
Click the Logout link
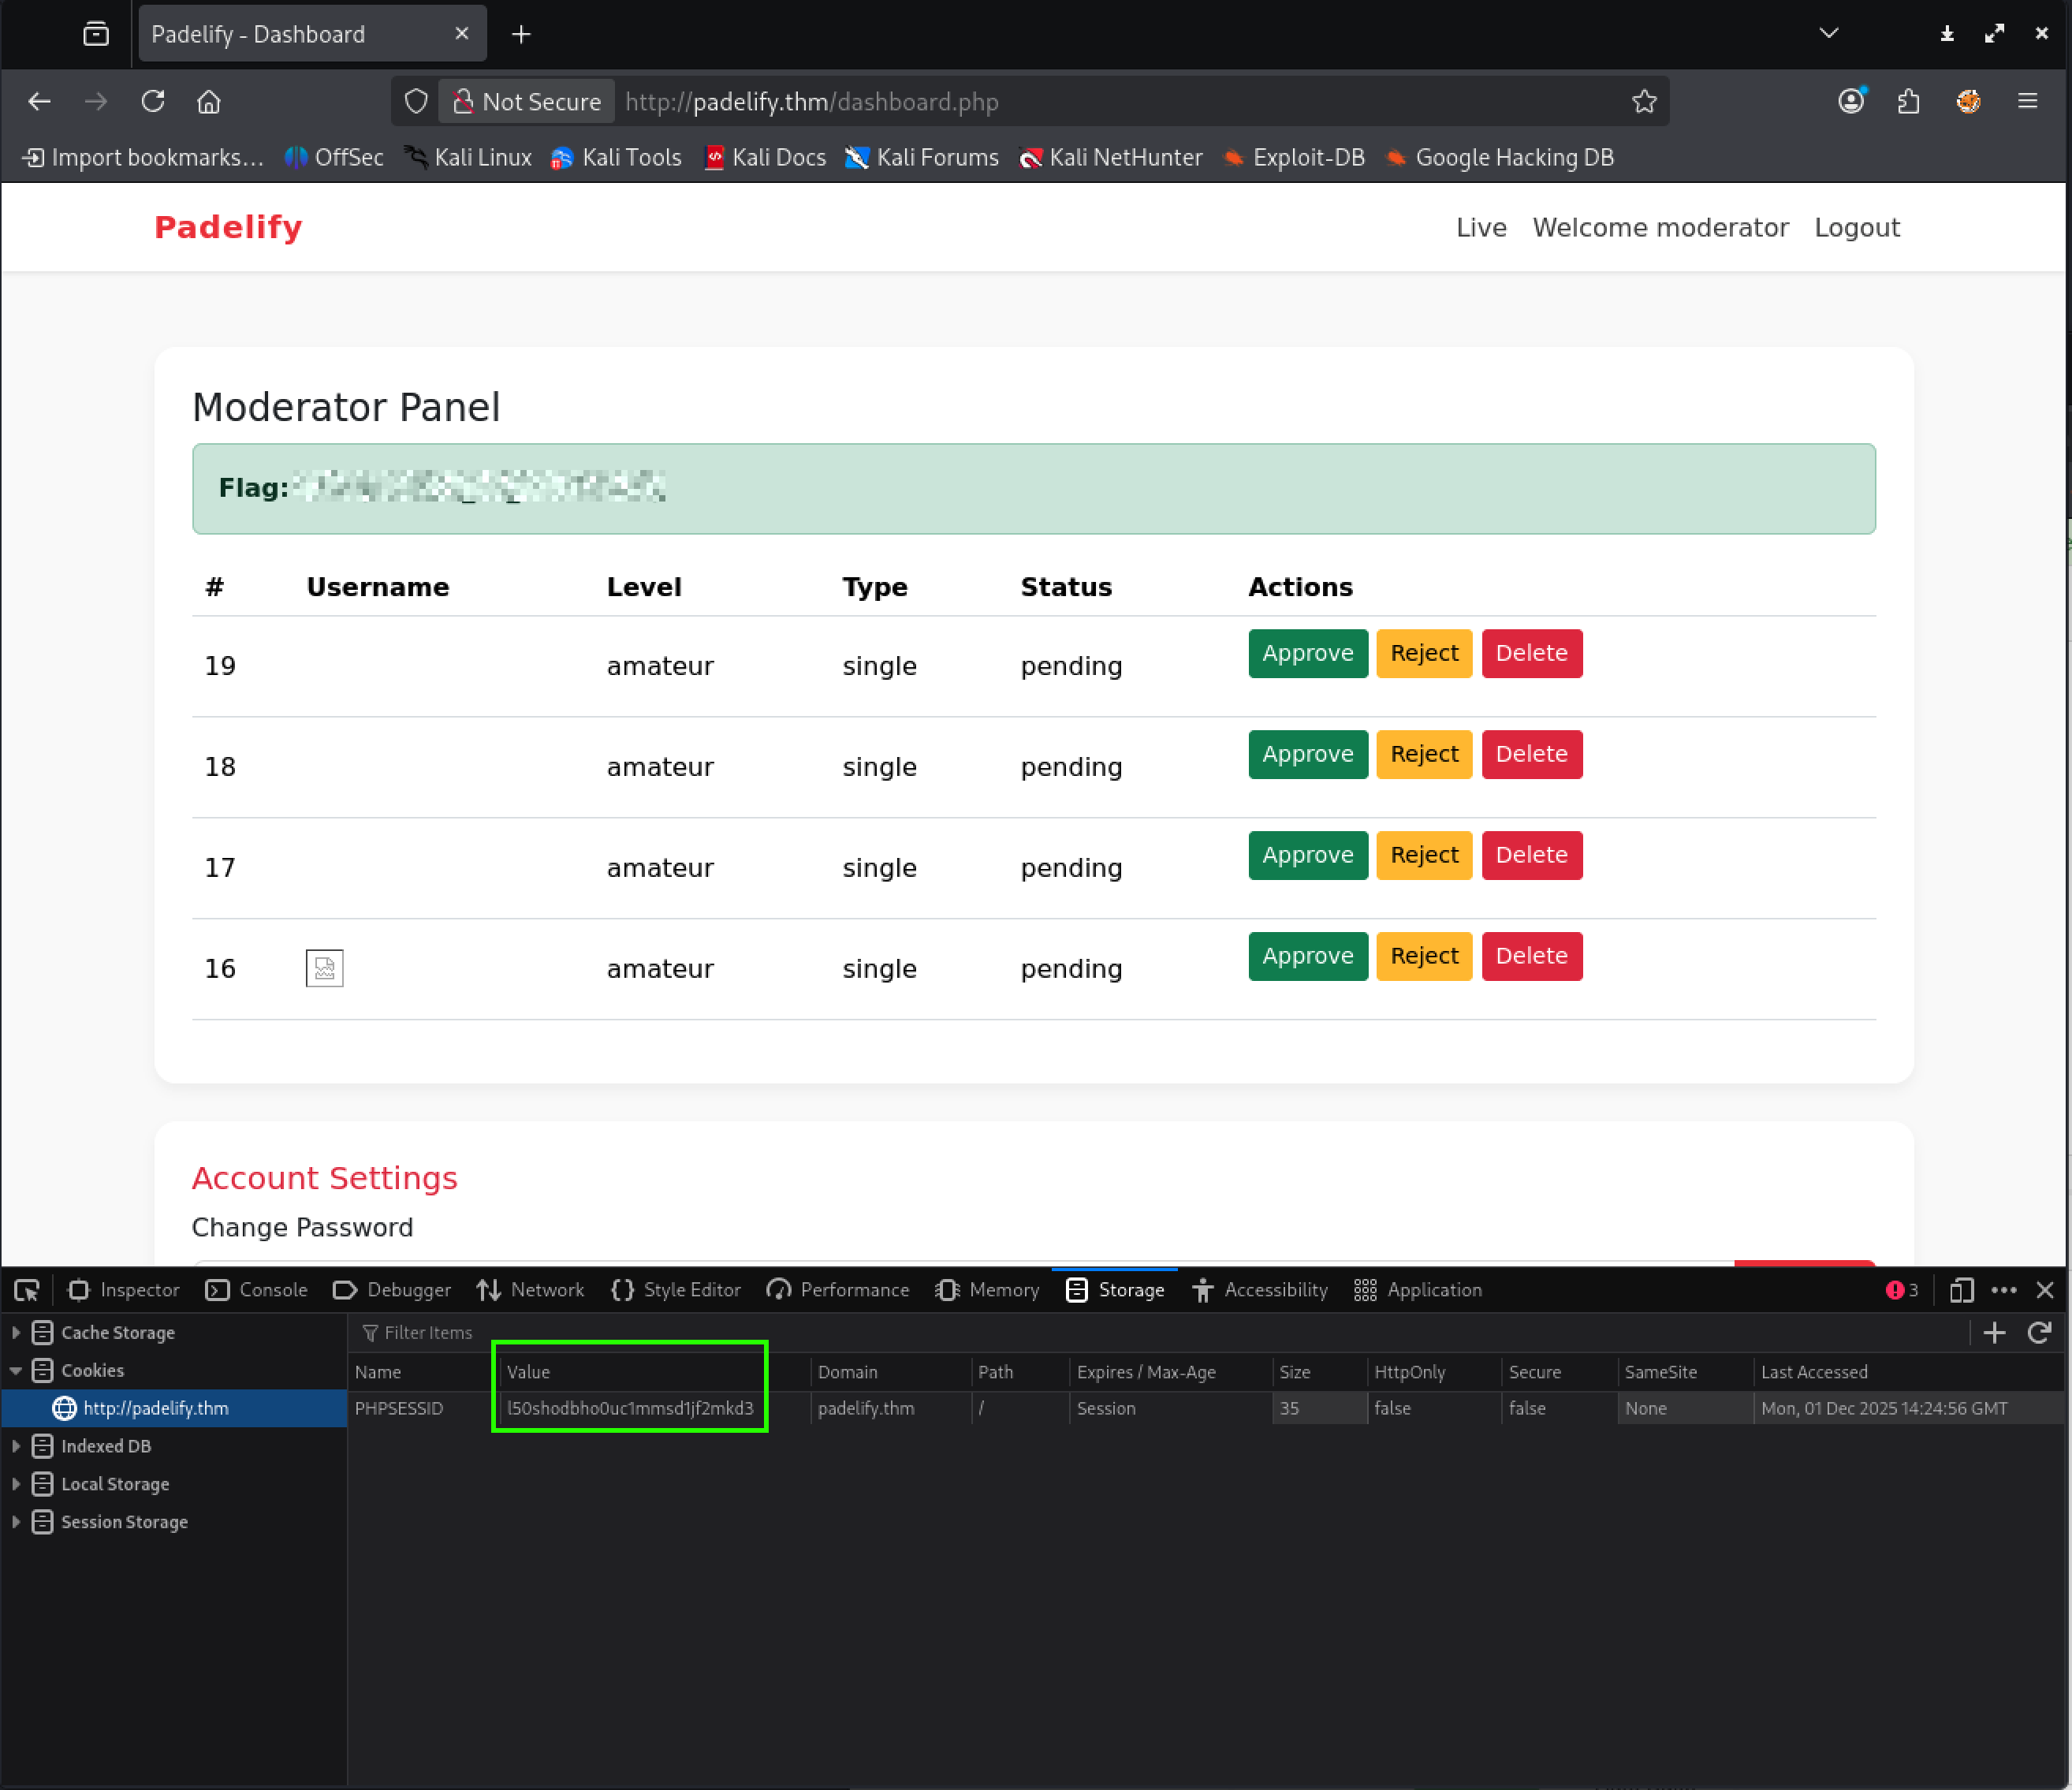[1856, 228]
